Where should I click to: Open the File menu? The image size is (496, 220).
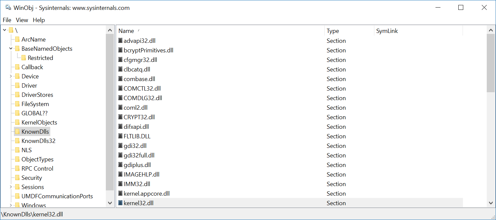7,20
